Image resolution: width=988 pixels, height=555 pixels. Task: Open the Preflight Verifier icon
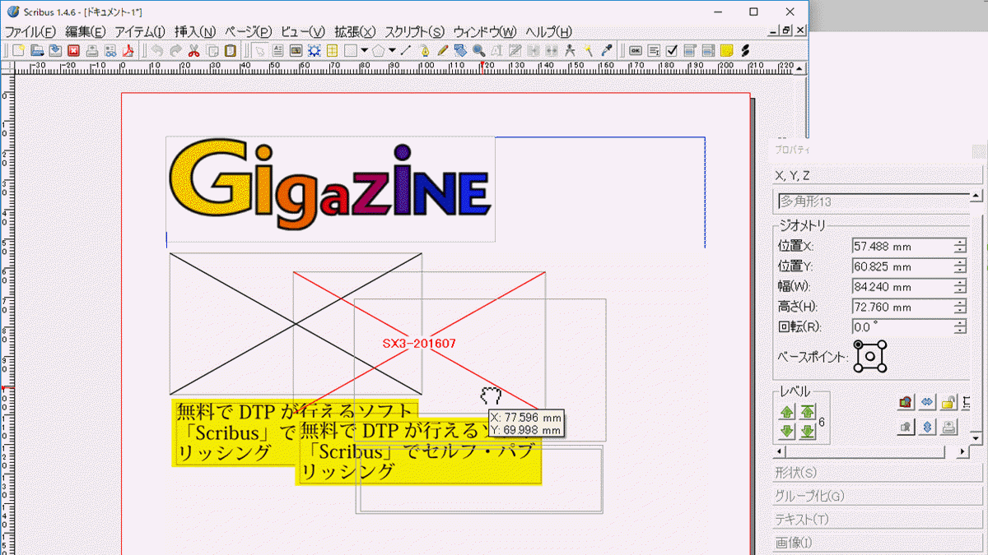110,50
